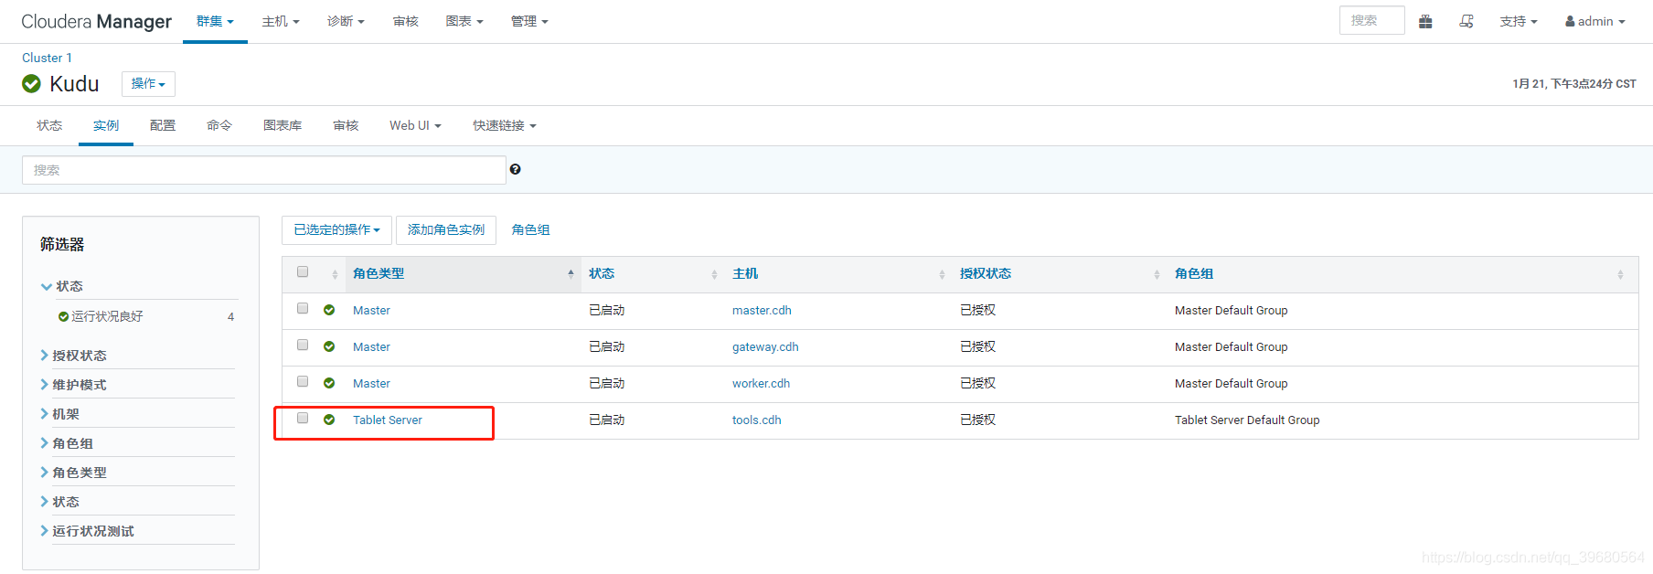
Task: Open the Web UI dropdown
Action: coord(415,126)
